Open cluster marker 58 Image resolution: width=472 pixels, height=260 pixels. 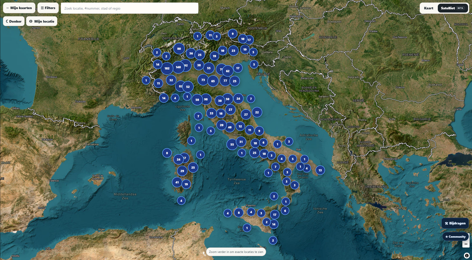point(197,100)
